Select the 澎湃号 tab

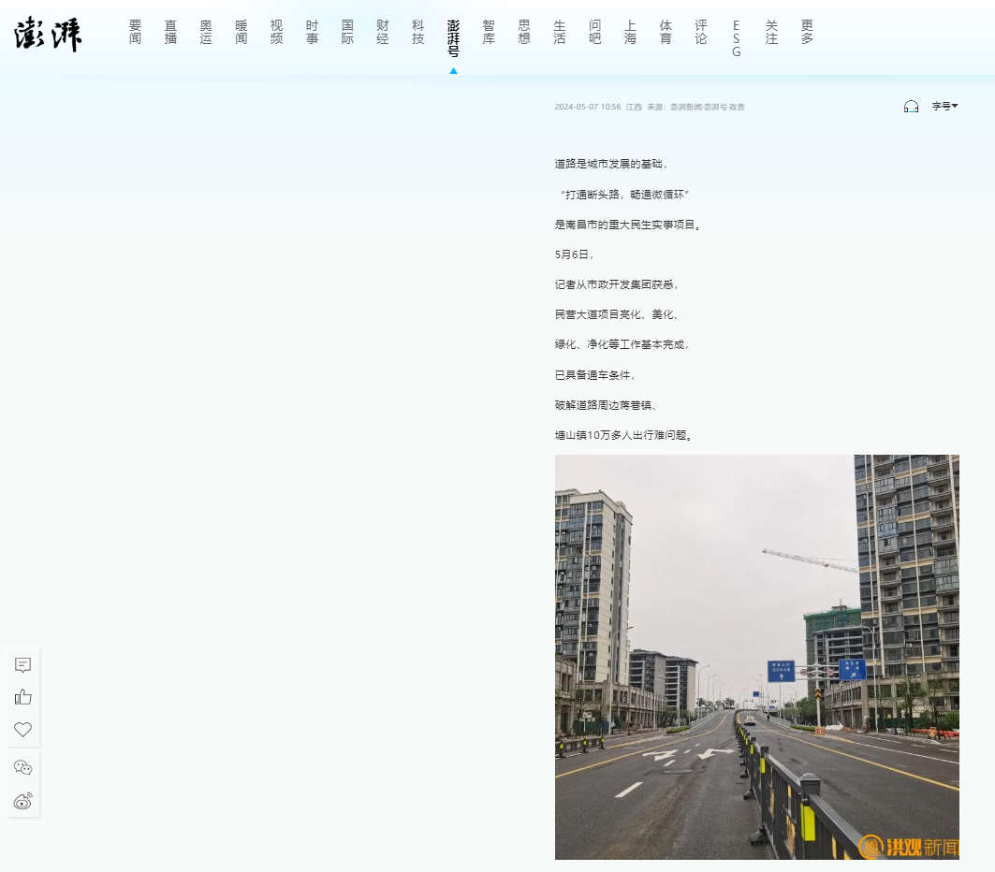(453, 38)
